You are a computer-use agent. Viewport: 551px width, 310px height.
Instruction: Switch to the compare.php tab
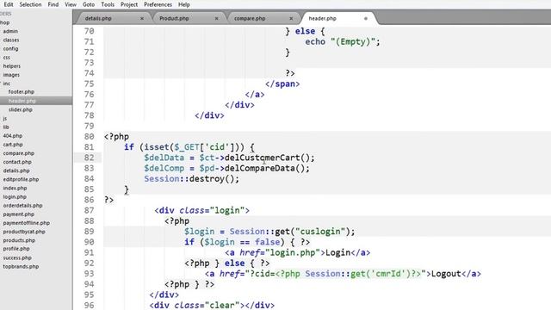click(250, 18)
